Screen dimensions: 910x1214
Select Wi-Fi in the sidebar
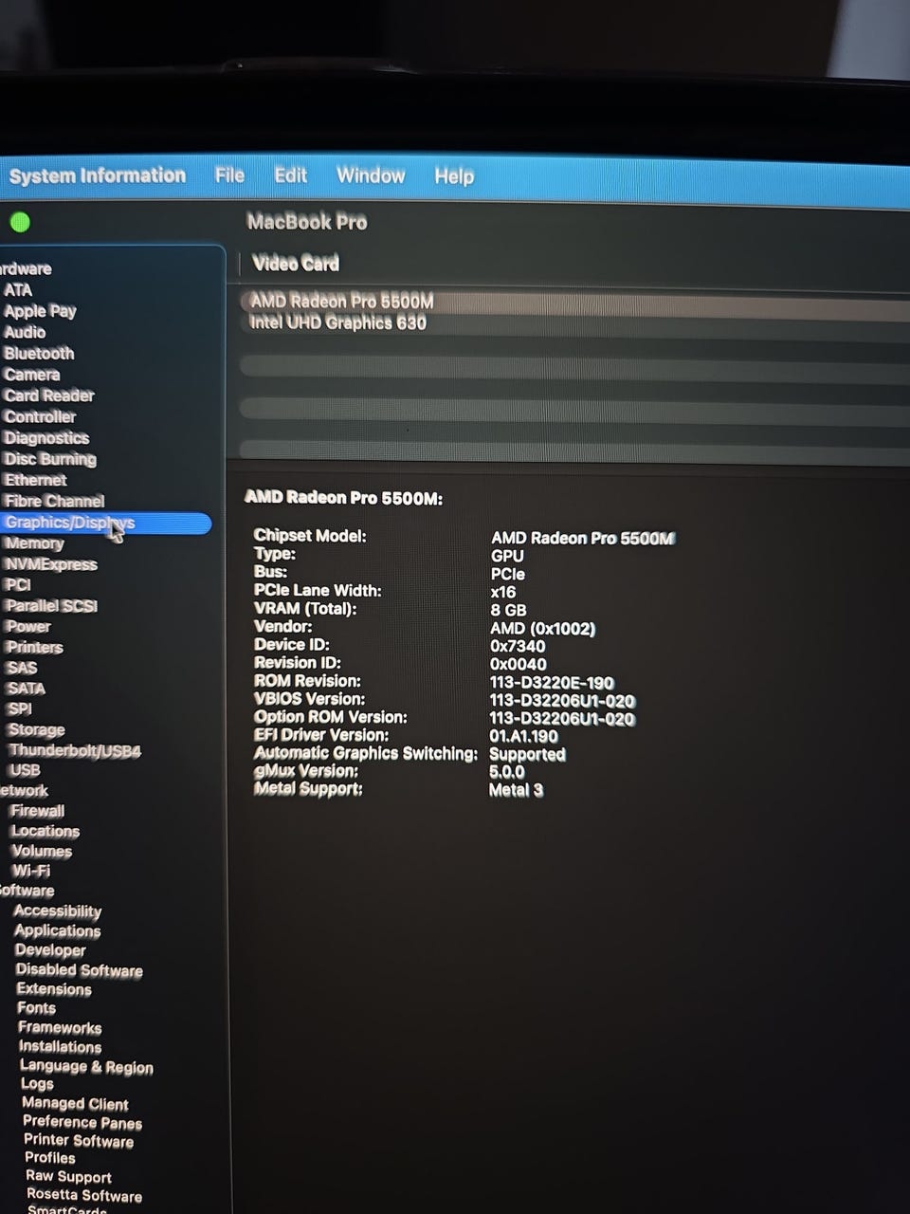pyautogui.click(x=31, y=871)
